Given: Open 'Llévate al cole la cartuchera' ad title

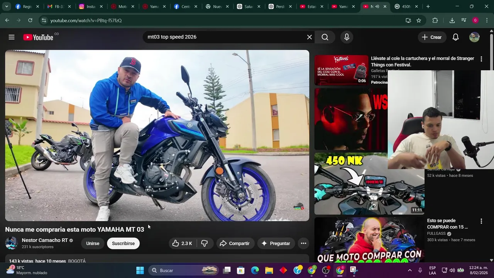Looking at the screenshot, I should tap(422, 61).
